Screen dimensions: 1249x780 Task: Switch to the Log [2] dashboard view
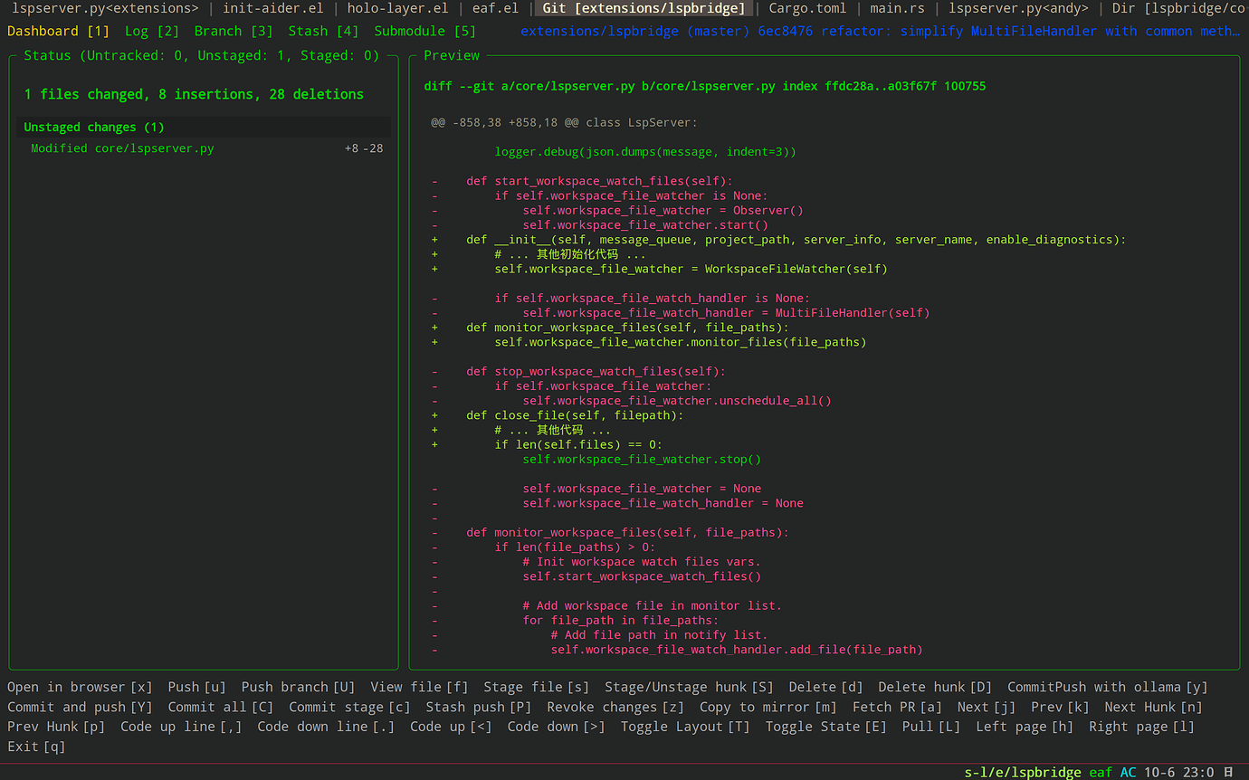(150, 30)
